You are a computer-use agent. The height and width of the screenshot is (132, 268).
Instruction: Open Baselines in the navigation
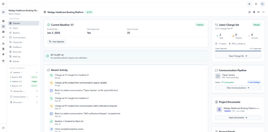(x=23, y=32)
